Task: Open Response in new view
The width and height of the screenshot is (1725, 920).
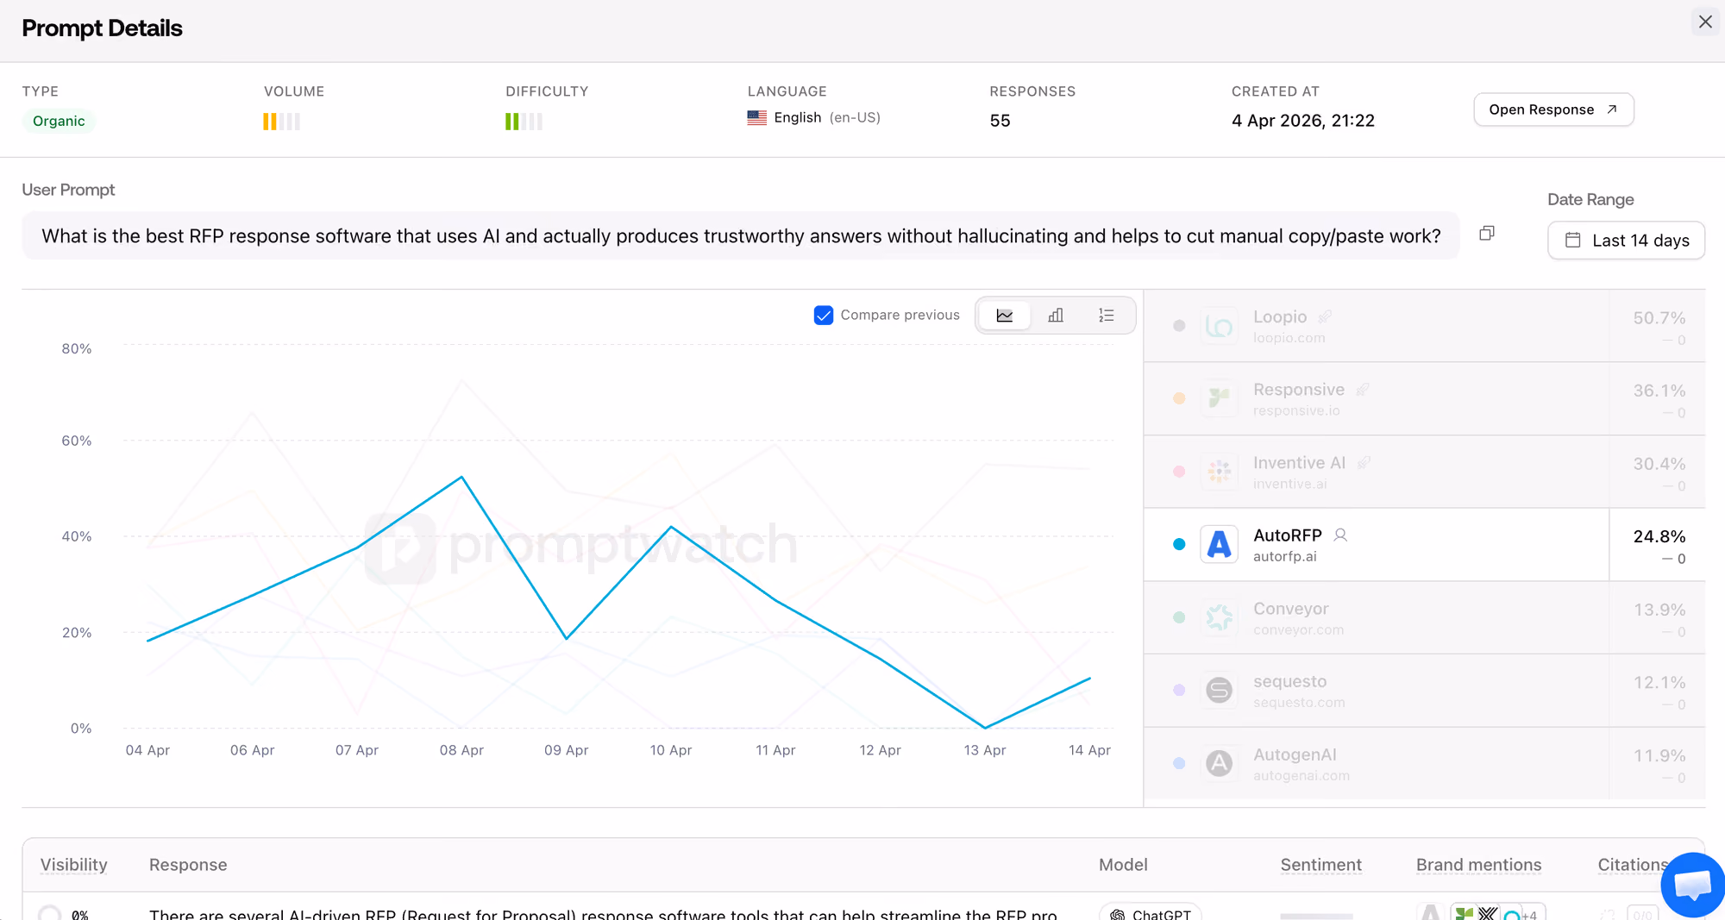Action: pos(1553,110)
